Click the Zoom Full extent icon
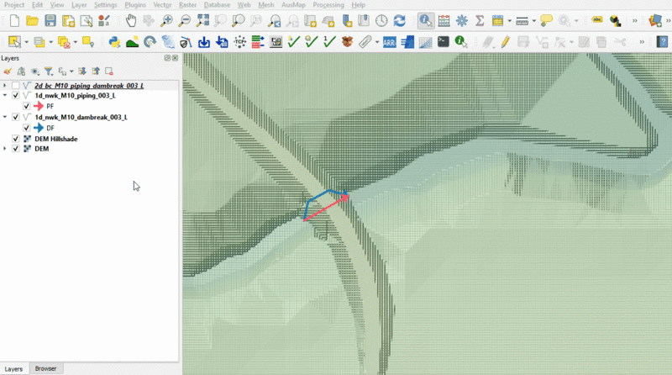Screen dimensions: 672x375 [202, 20]
